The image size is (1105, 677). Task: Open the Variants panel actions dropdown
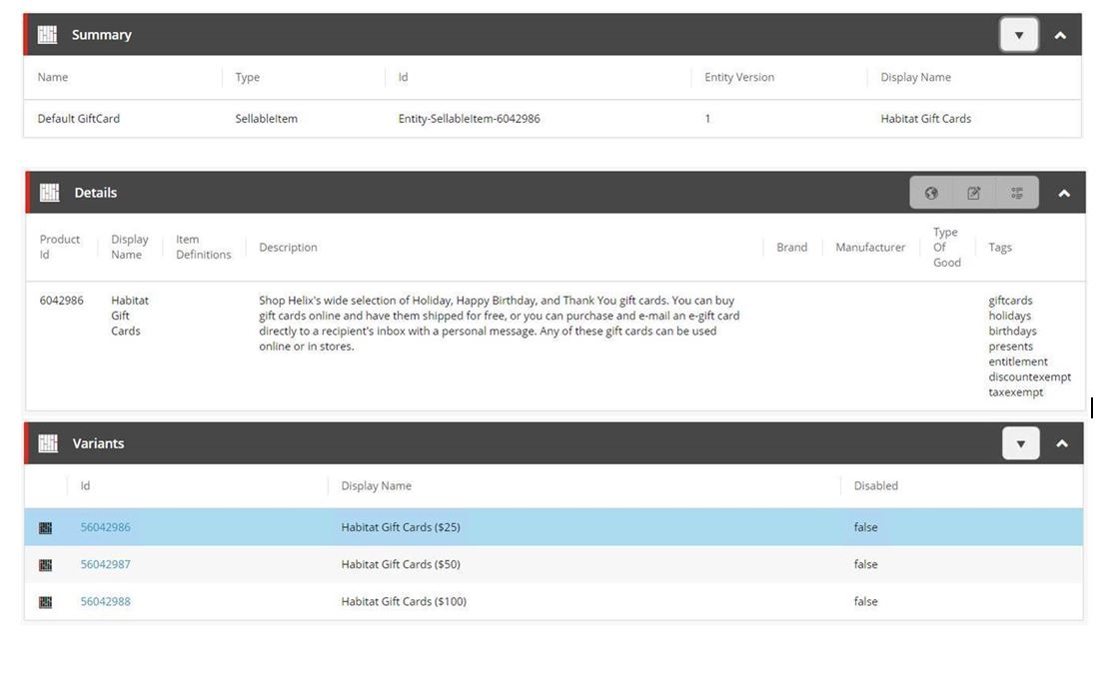(x=1020, y=443)
